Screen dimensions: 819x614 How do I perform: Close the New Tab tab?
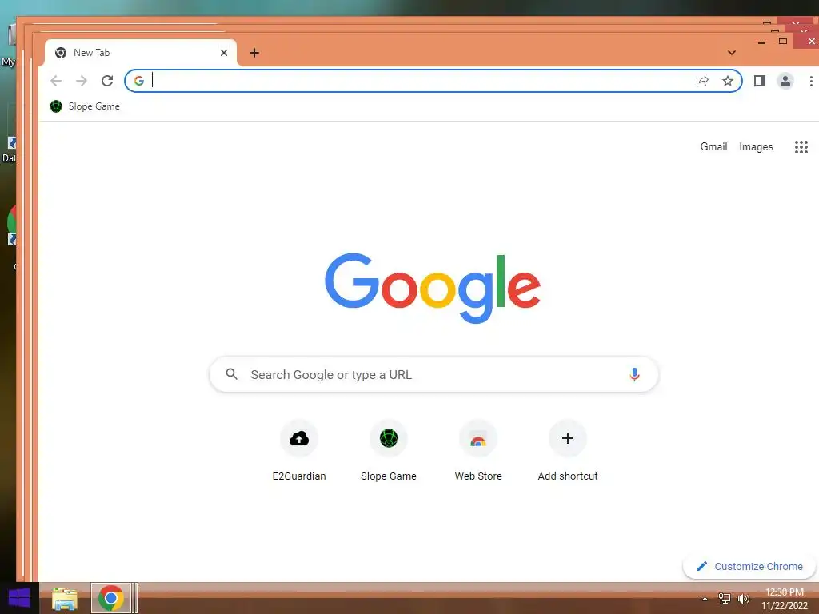pyautogui.click(x=224, y=53)
